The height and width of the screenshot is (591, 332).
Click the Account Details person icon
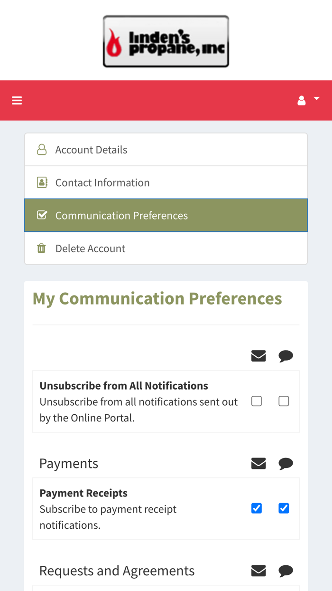42,150
